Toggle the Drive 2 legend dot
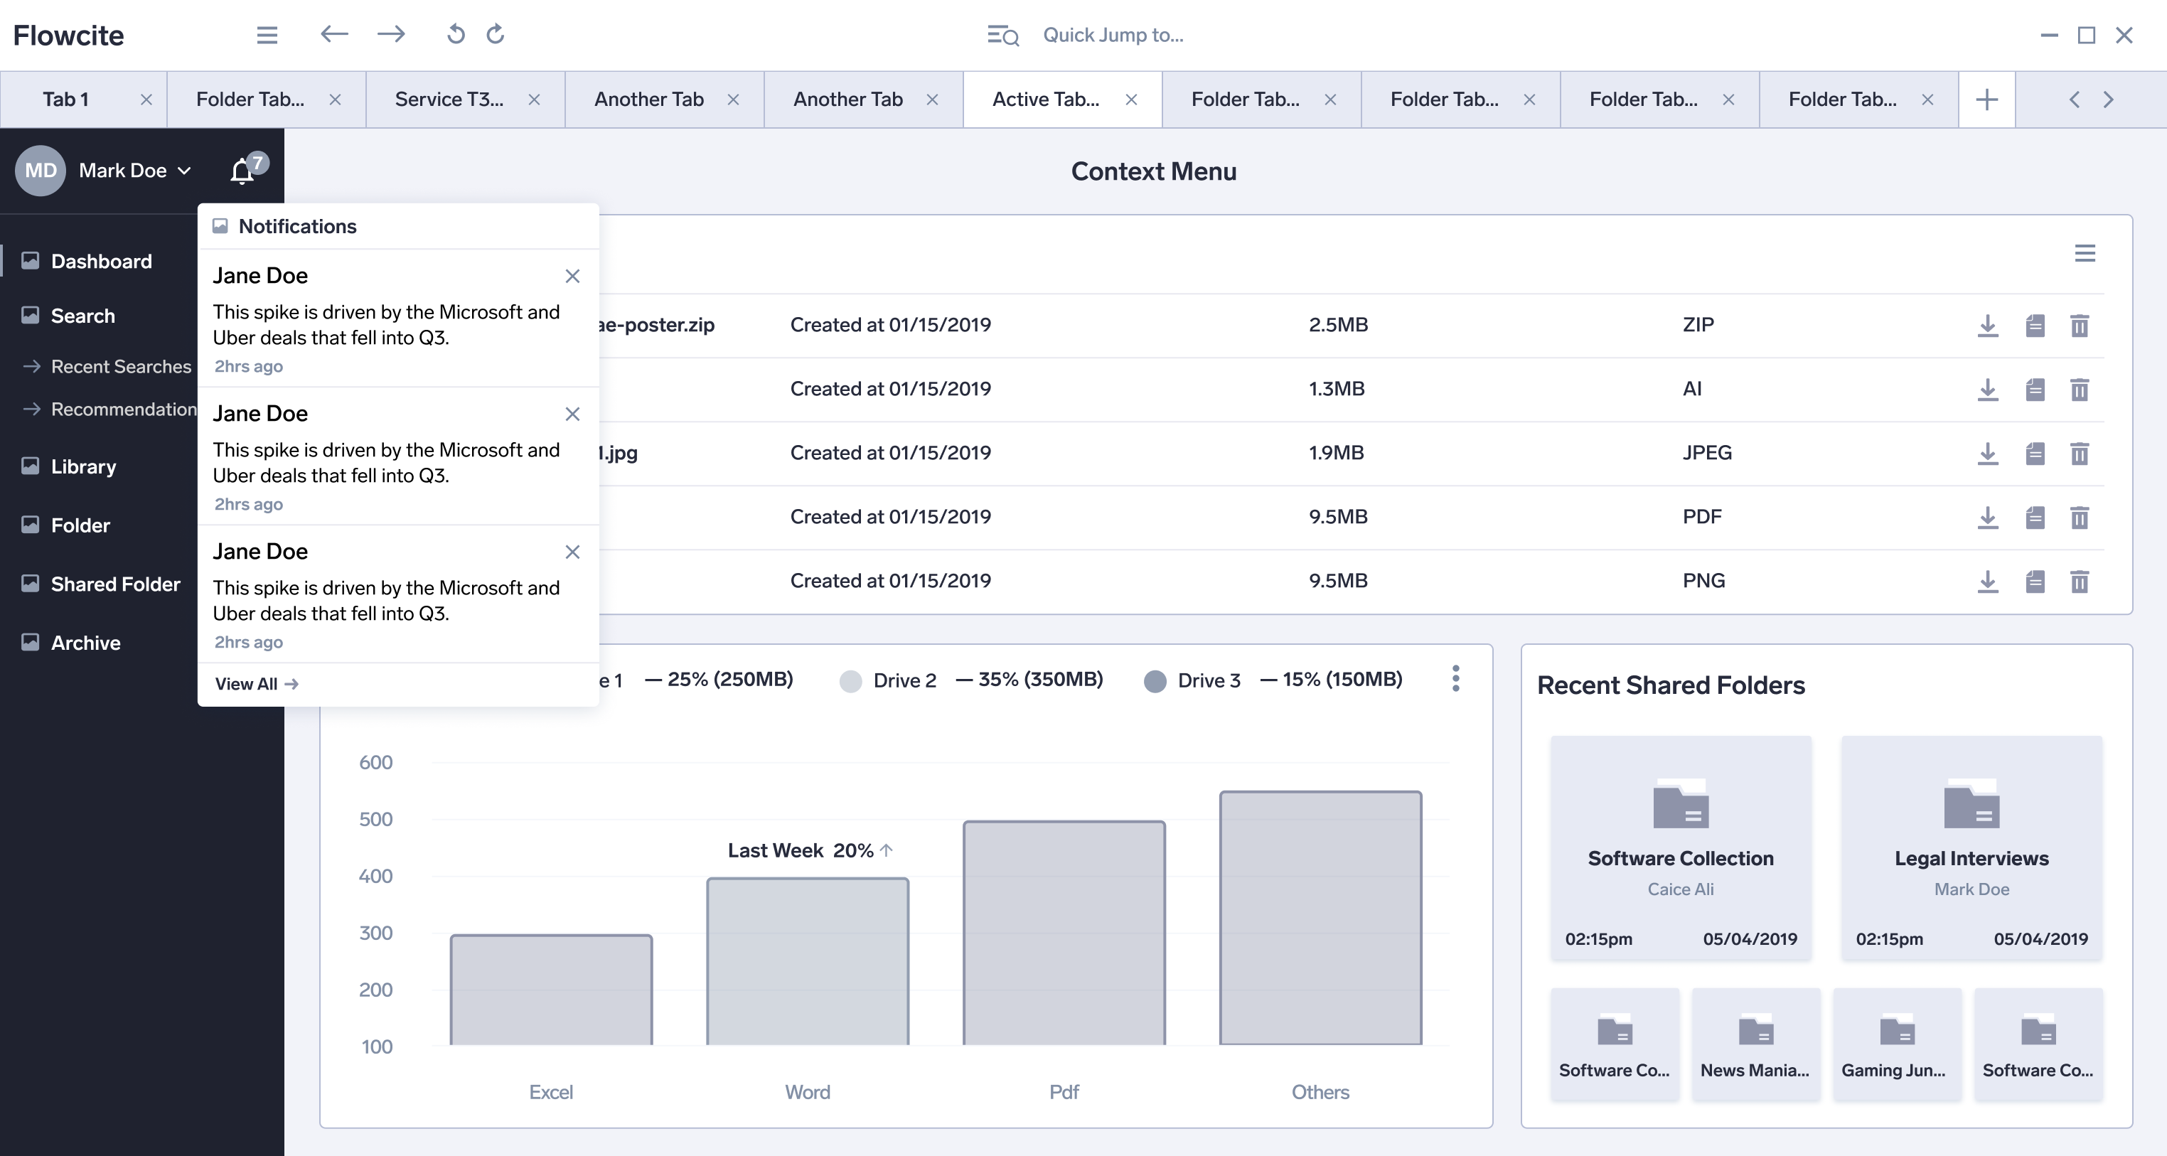Viewport: 2167px width, 1156px height. pos(850,680)
